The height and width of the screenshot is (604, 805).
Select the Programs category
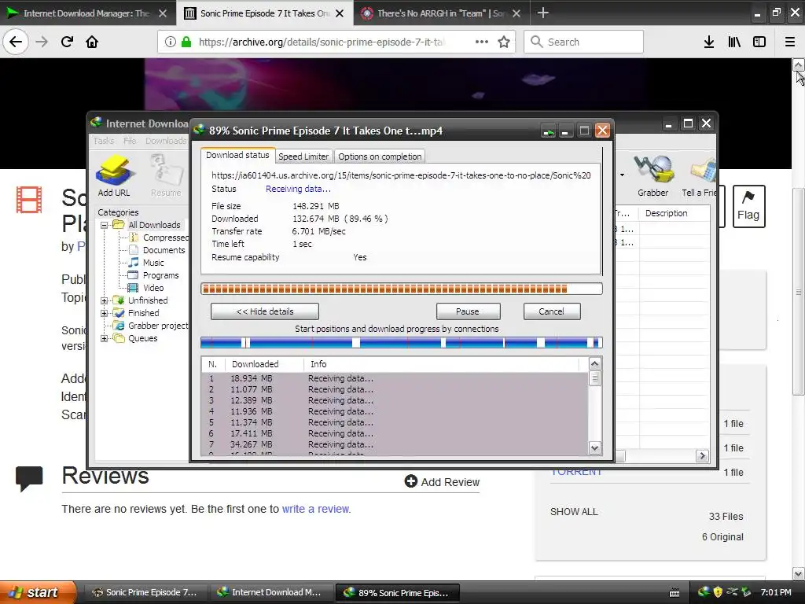coord(160,275)
